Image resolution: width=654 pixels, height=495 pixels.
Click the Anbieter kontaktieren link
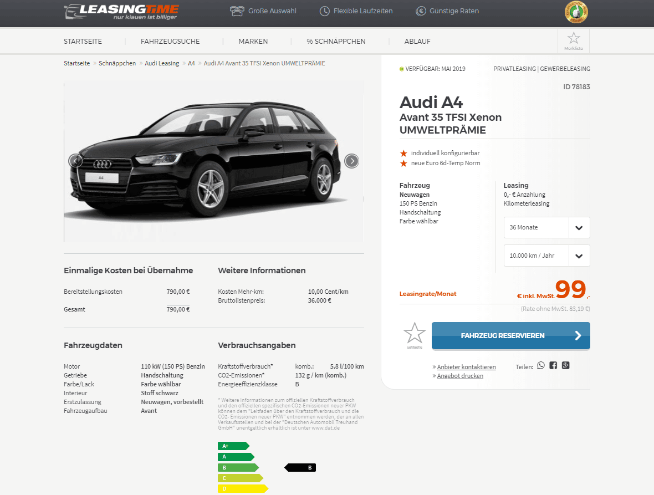coord(466,367)
